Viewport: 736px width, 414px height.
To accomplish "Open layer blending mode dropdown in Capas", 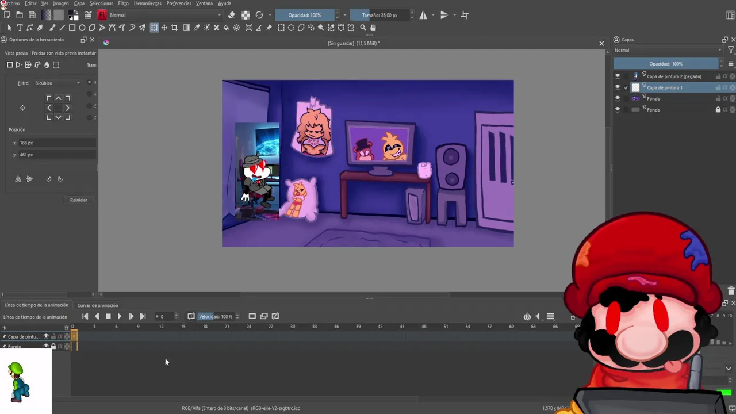I will coord(668,50).
